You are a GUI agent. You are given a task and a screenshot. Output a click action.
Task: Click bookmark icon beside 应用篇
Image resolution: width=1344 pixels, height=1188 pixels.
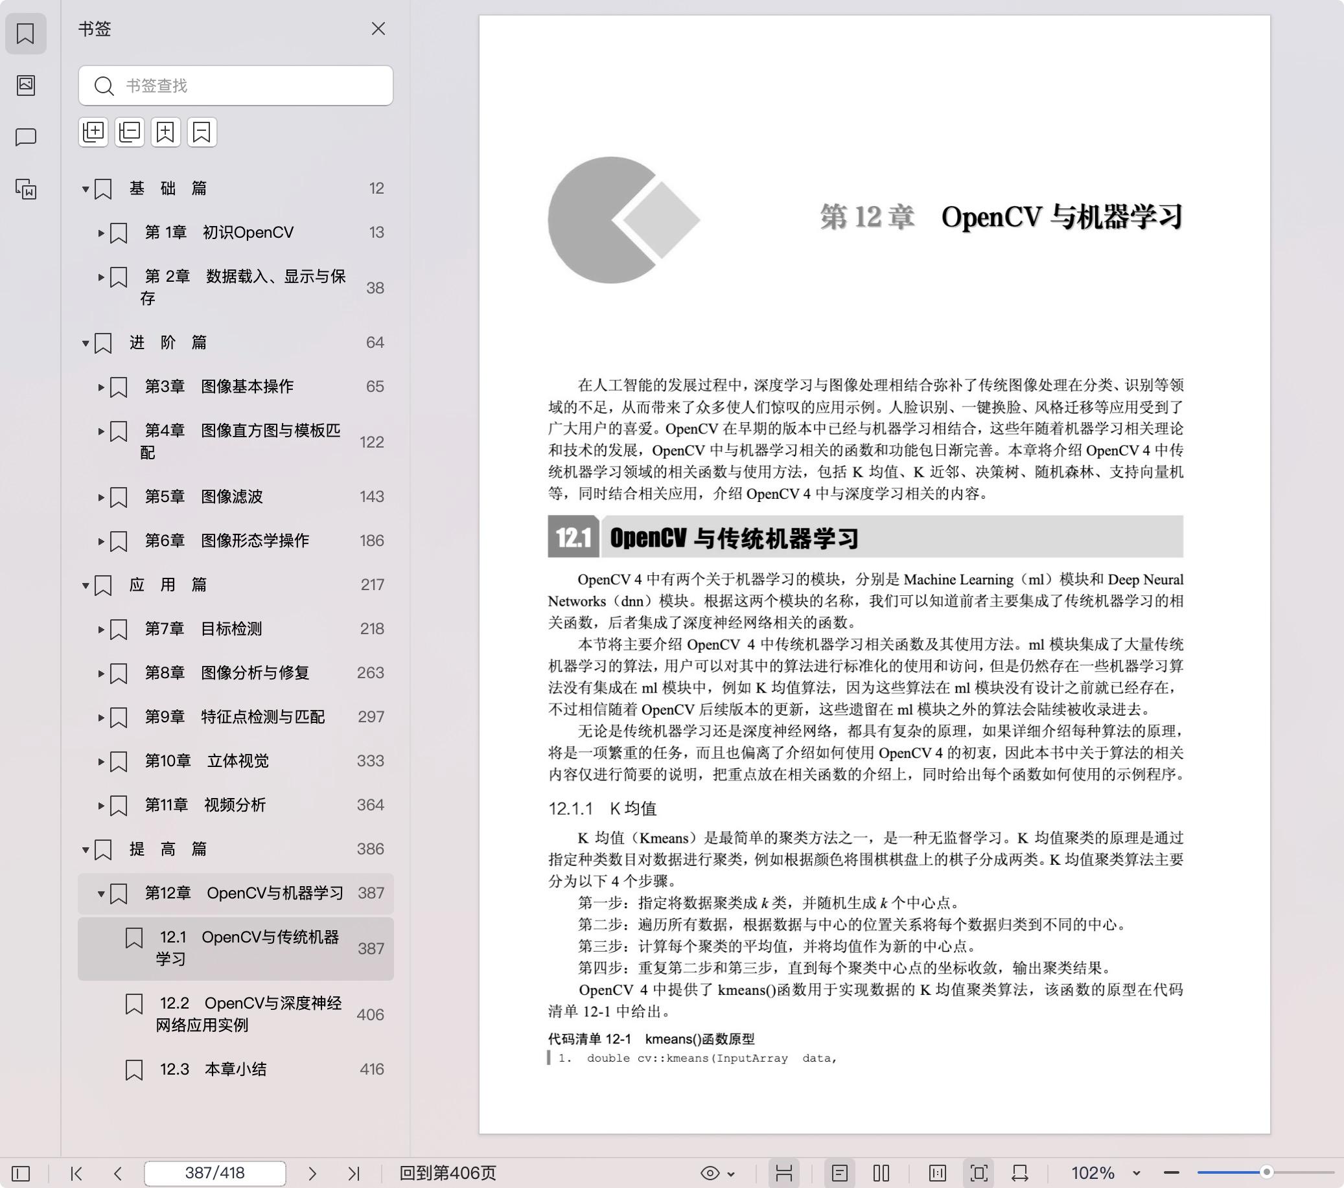click(x=103, y=585)
